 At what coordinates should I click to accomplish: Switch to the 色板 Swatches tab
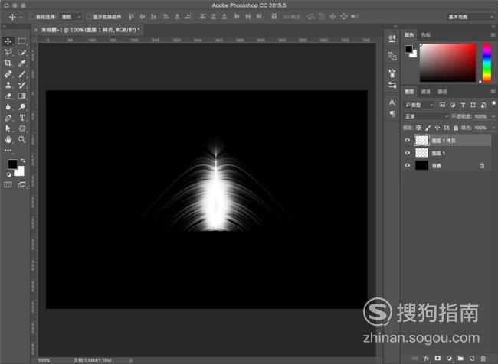click(x=425, y=35)
